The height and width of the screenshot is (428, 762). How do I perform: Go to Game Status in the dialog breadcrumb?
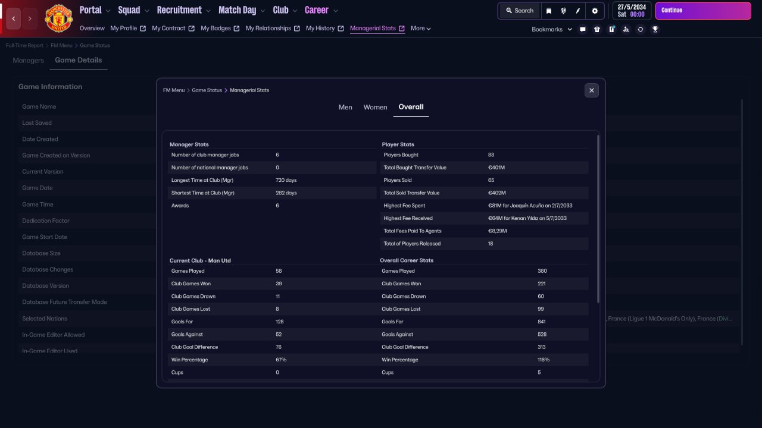207,90
